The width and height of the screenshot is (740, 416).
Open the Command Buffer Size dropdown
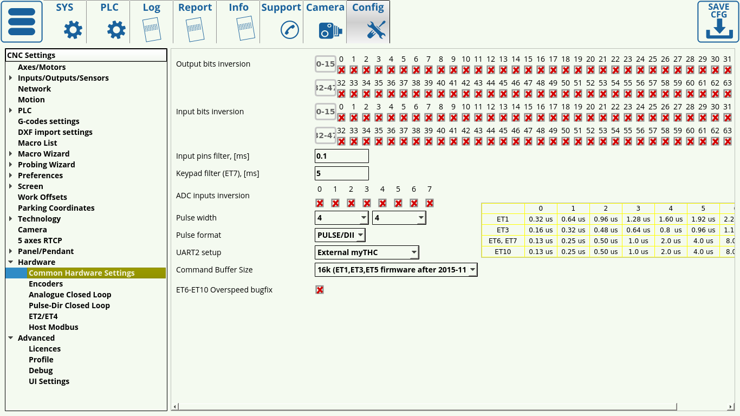(x=396, y=270)
